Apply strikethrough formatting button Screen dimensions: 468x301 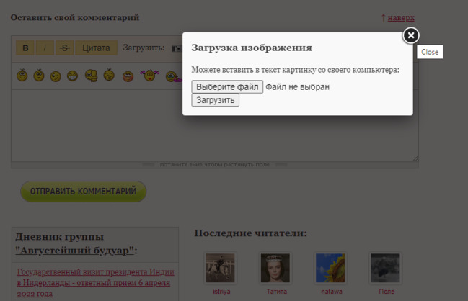click(64, 48)
